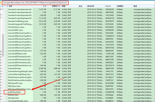Close the left panel with X
Image resolution: width=155 pixels, height=102 pixels.
(x=2, y=6)
